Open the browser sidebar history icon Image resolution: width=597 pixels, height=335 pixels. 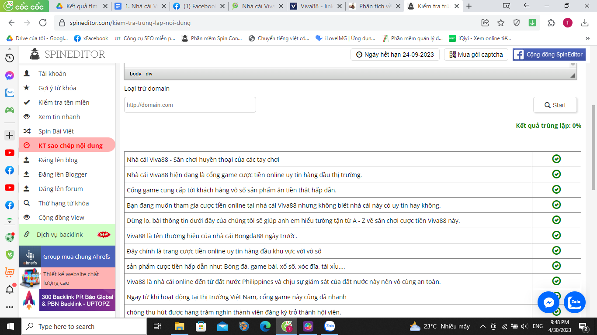(9, 58)
